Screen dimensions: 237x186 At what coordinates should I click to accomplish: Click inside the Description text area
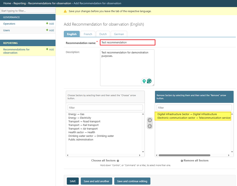click(x=127, y=68)
